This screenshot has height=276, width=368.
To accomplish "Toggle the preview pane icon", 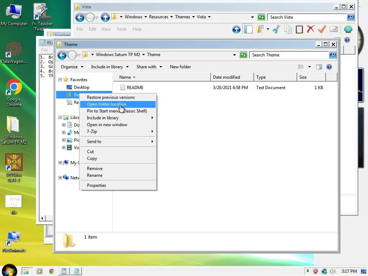I will pyautogui.click(x=319, y=67).
